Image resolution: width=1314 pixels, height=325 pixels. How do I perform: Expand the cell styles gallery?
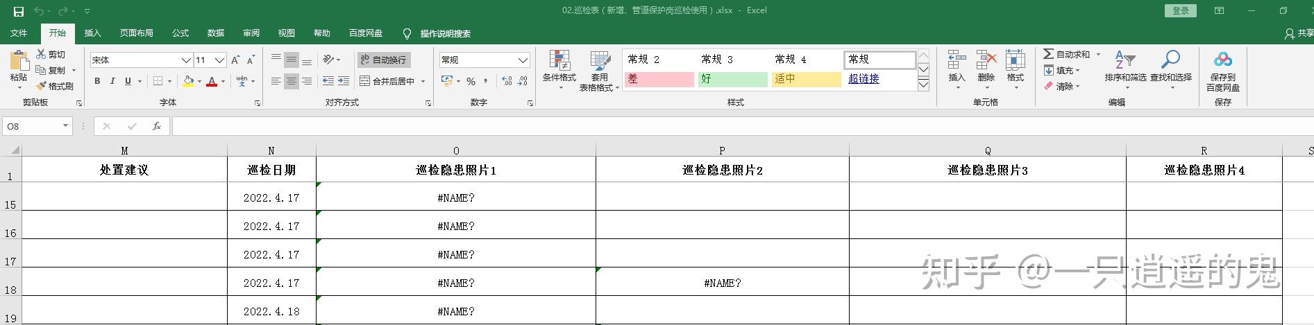point(923,85)
